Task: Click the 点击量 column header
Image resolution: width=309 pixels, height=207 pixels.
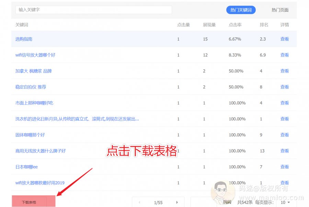Action: coord(183,25)
